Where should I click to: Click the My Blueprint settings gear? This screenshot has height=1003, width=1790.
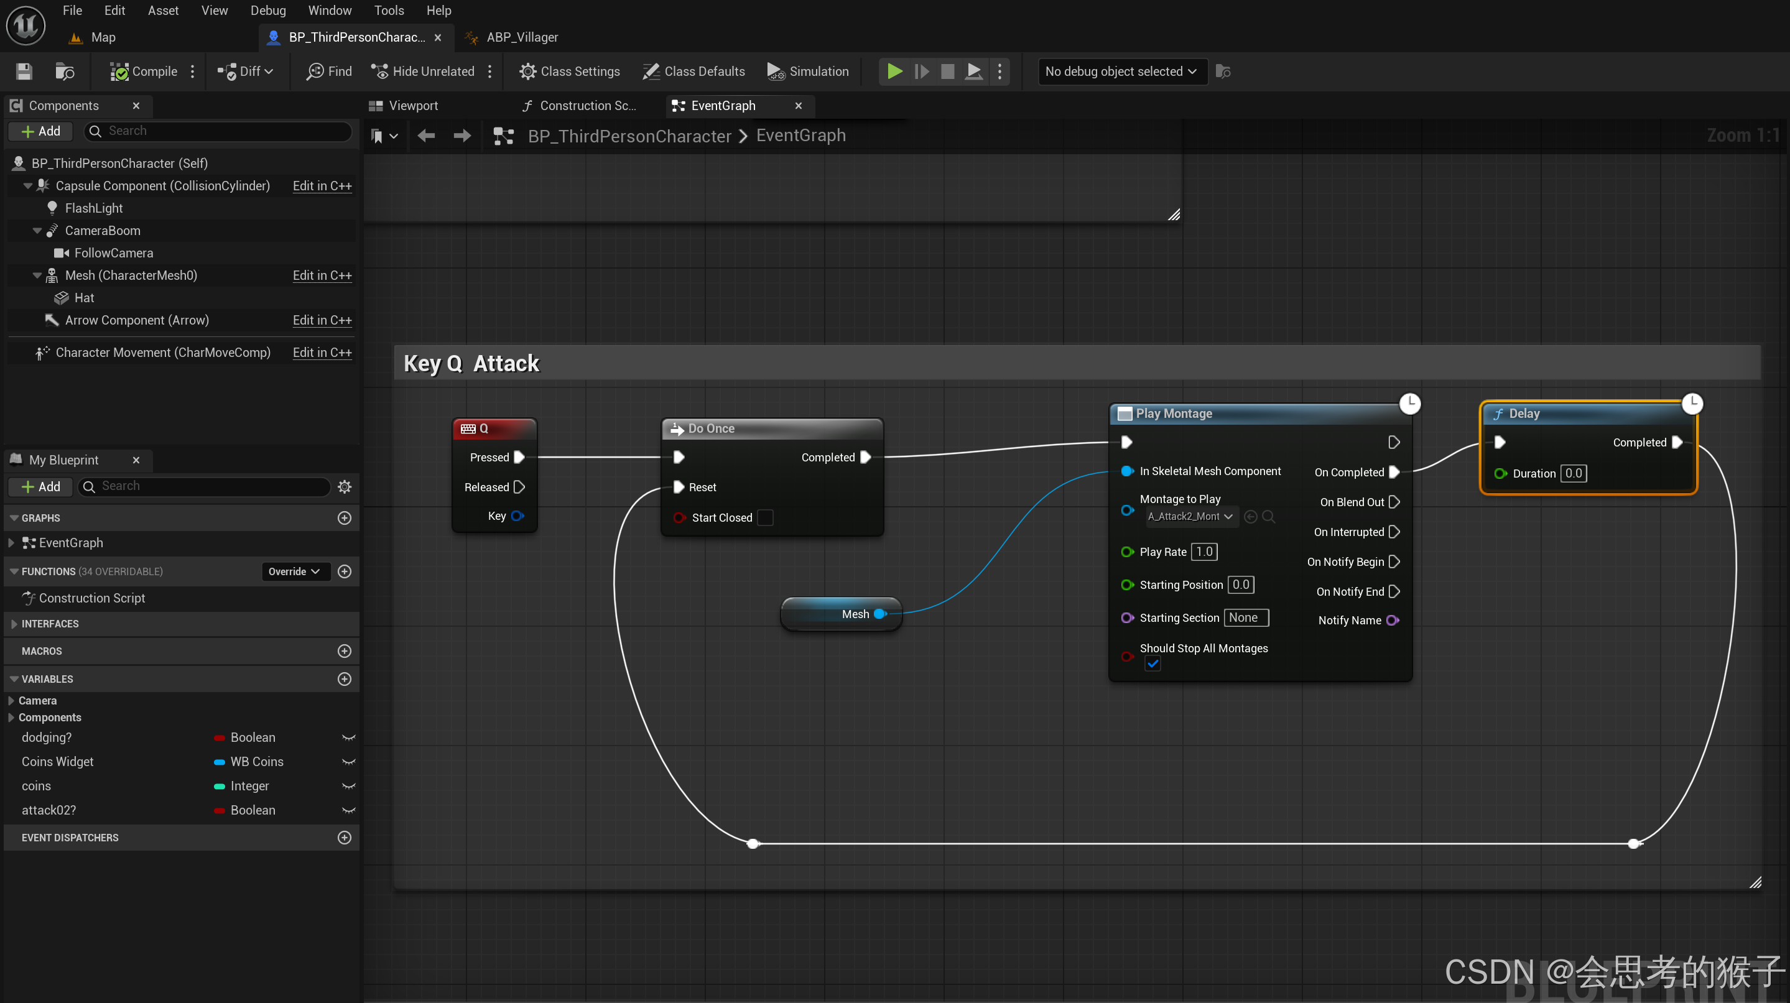coord(344,486)
